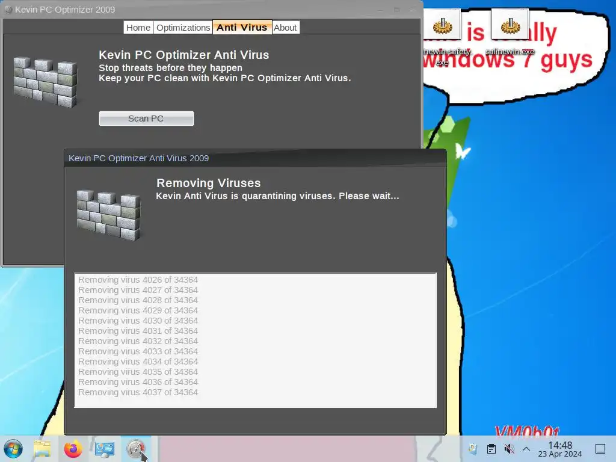
Task: Open salinewin-safety.exe desktop icon
Action: [x=442, y=38]
